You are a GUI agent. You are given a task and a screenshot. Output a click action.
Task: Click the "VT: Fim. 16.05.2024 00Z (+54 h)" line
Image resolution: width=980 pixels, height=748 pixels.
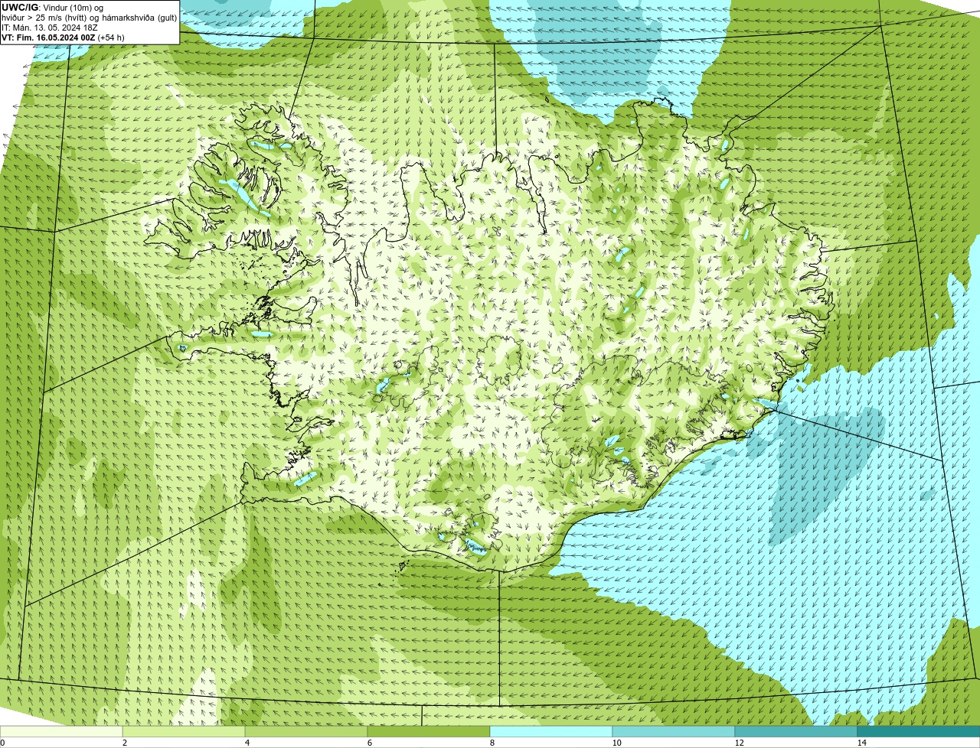click(x=63, y=37)
